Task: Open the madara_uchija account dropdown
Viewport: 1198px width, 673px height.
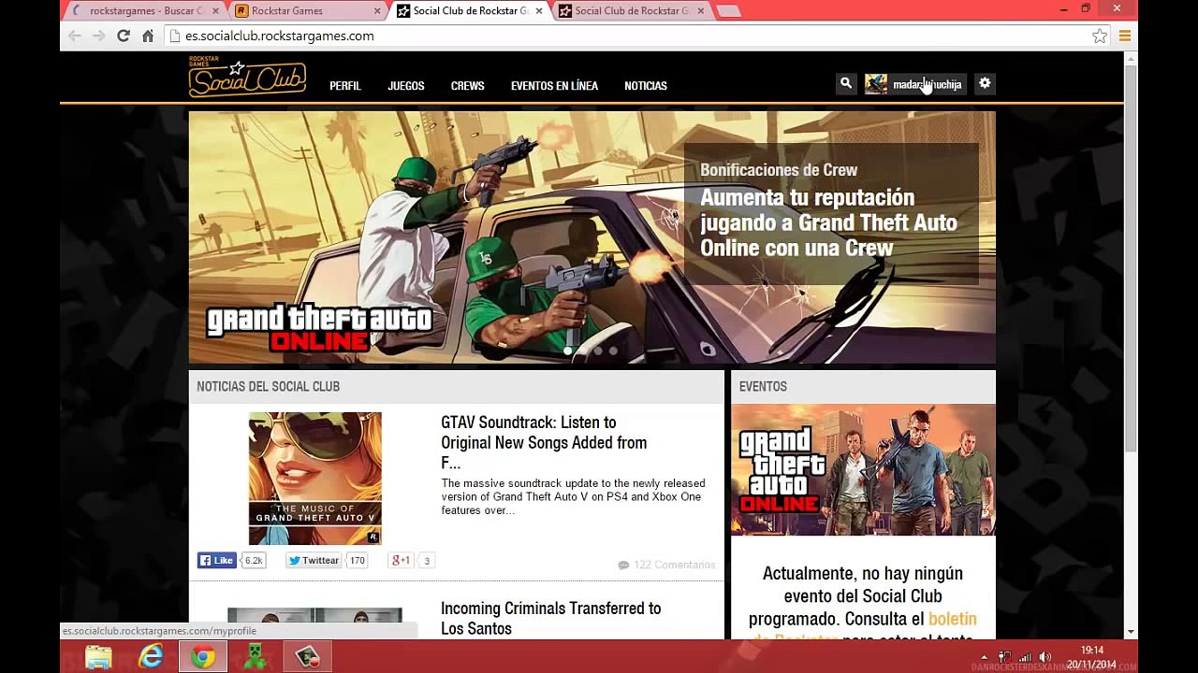Action: (x=915, y=84)
